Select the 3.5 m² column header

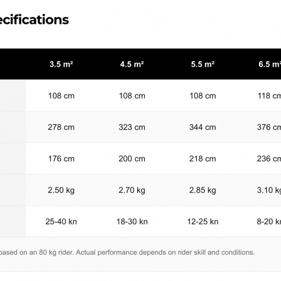(61, 64)
